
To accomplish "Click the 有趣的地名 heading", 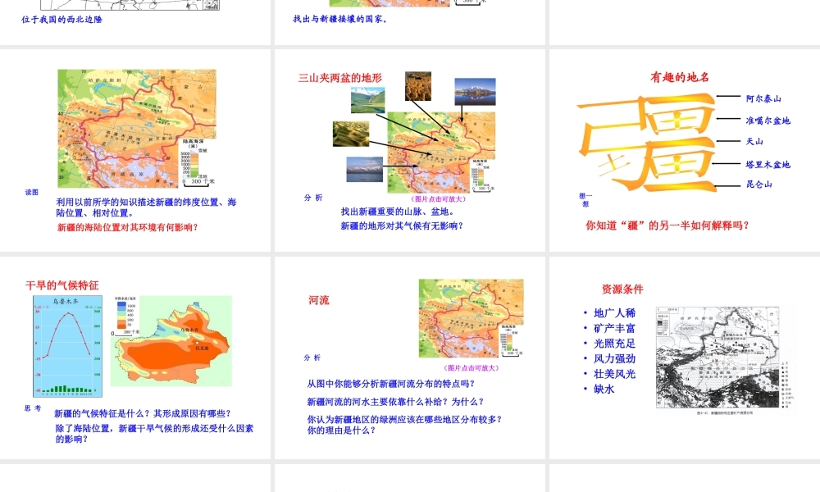I will 680,77.
